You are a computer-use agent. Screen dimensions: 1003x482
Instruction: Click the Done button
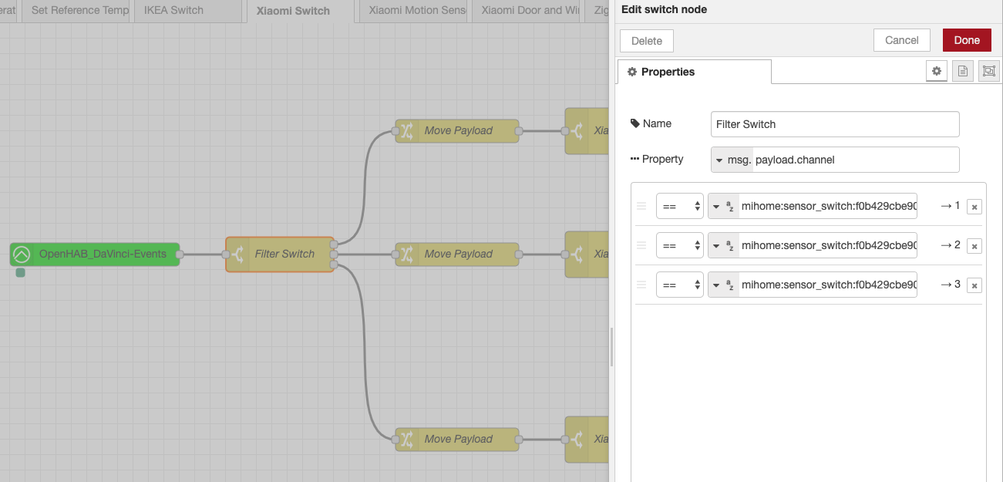pyautogui.click(x=966, y=40)
